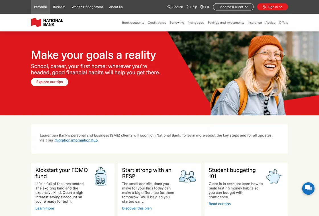Open the Advice menu

pos(270,22)
